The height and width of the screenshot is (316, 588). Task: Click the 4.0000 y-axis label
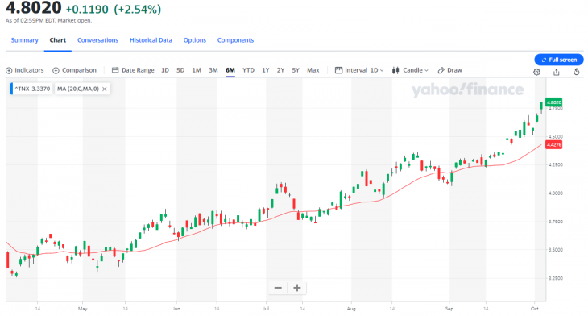tap(555, 193)
